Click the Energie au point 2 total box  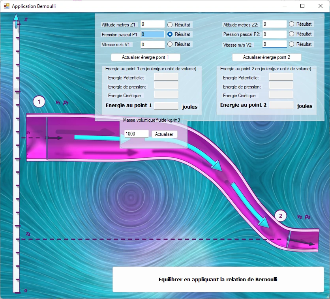281,105
